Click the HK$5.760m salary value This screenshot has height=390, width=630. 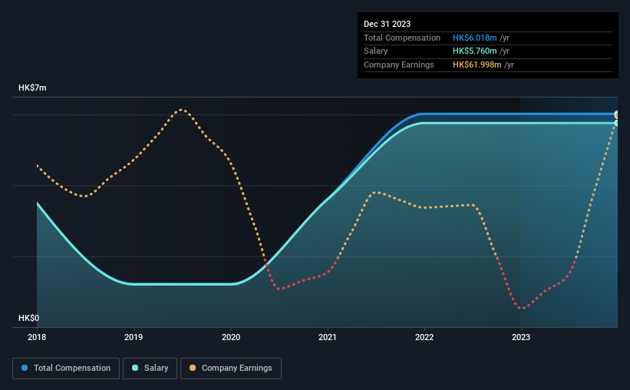[x=474, y=51]
